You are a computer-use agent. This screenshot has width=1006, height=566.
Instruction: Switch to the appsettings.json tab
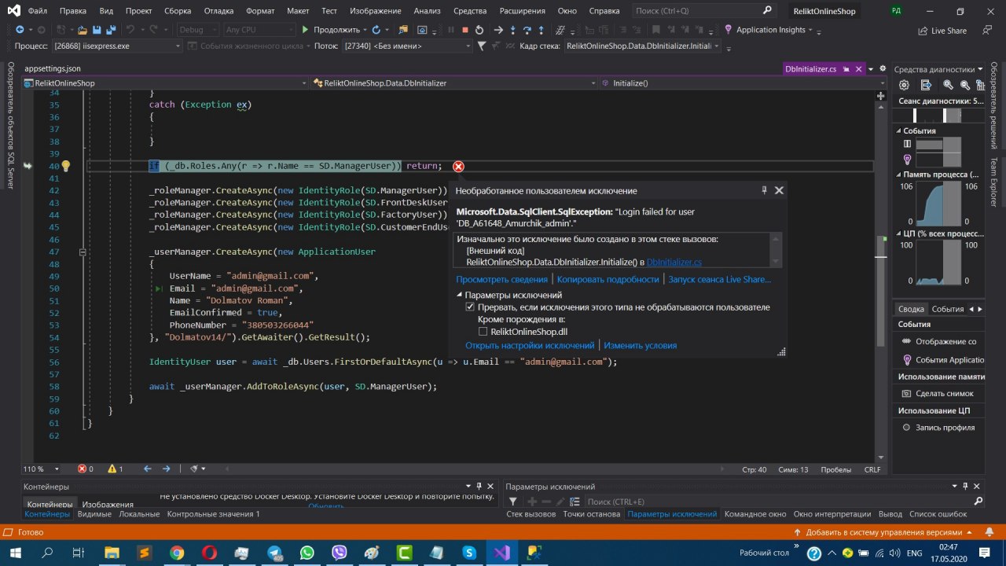point(53,69)
